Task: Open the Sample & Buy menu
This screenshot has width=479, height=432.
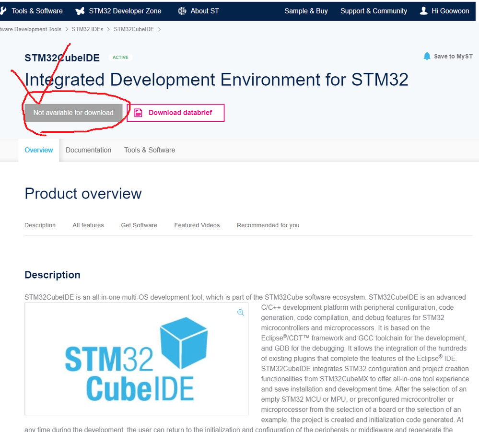Action: point(306,11)
